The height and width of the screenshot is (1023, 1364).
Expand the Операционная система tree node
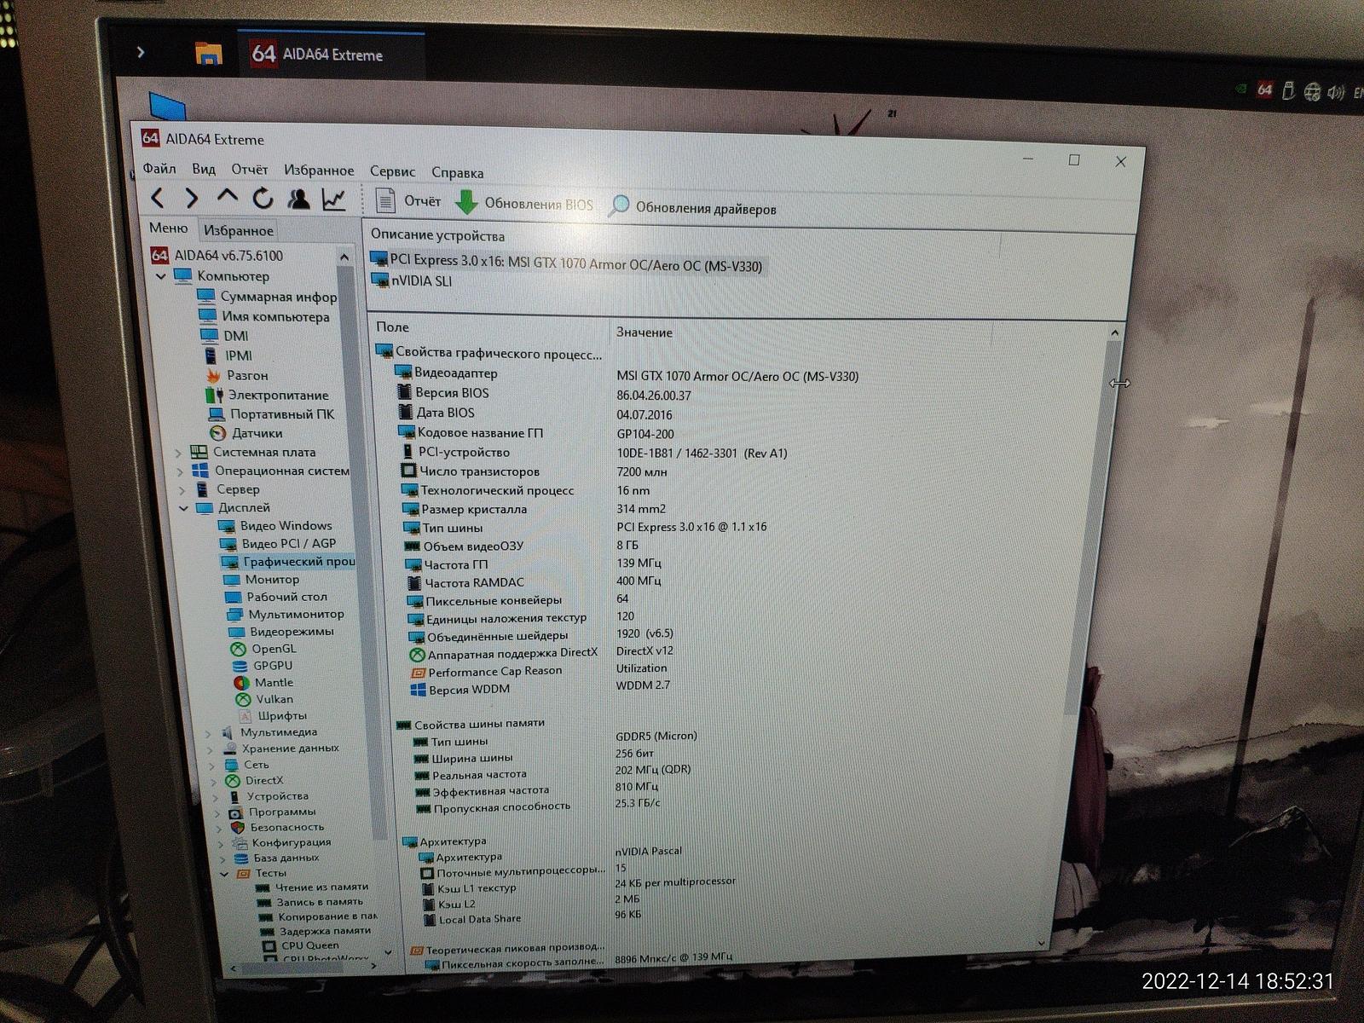click(x=180, y=471)
